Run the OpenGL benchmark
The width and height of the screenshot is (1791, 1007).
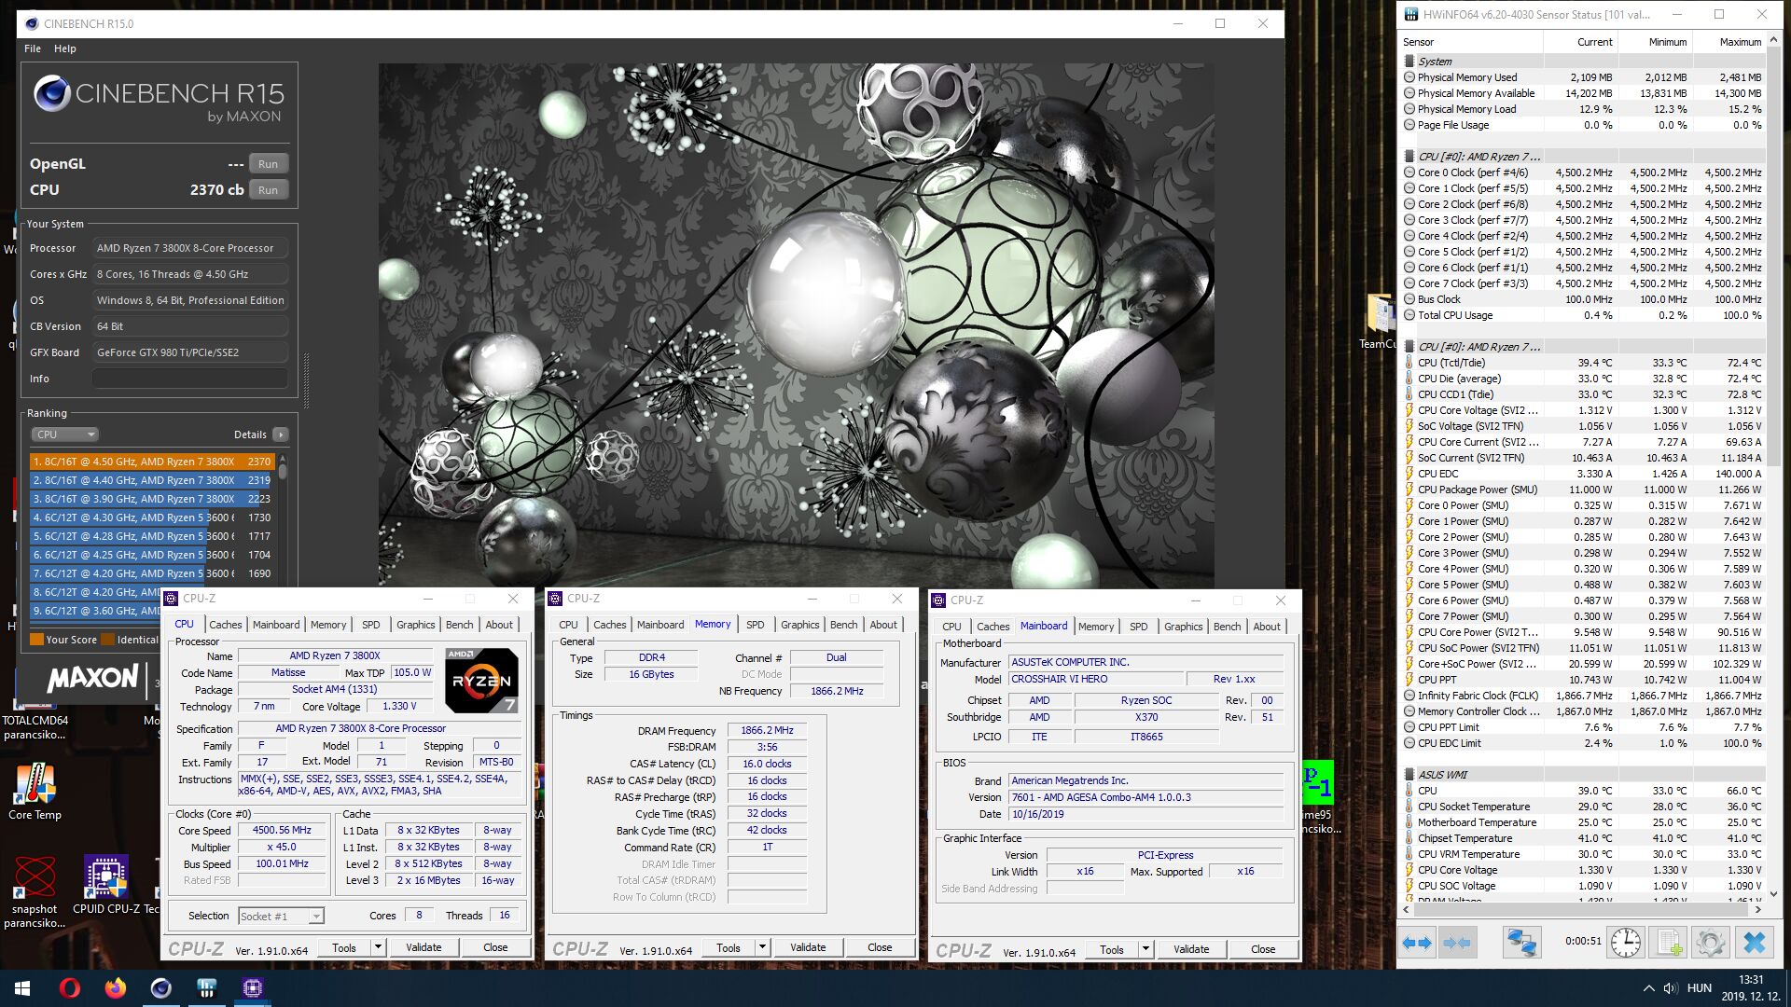click(268, 164)
